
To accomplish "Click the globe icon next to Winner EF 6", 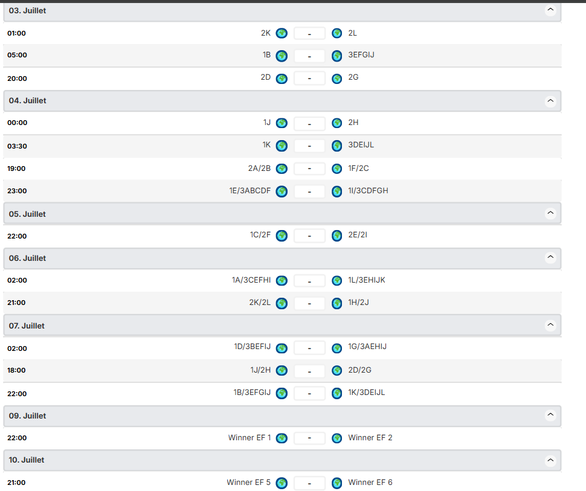I will (337, 483).
